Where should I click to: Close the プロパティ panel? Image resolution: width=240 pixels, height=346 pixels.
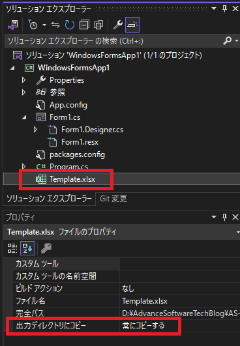[235, 217]
